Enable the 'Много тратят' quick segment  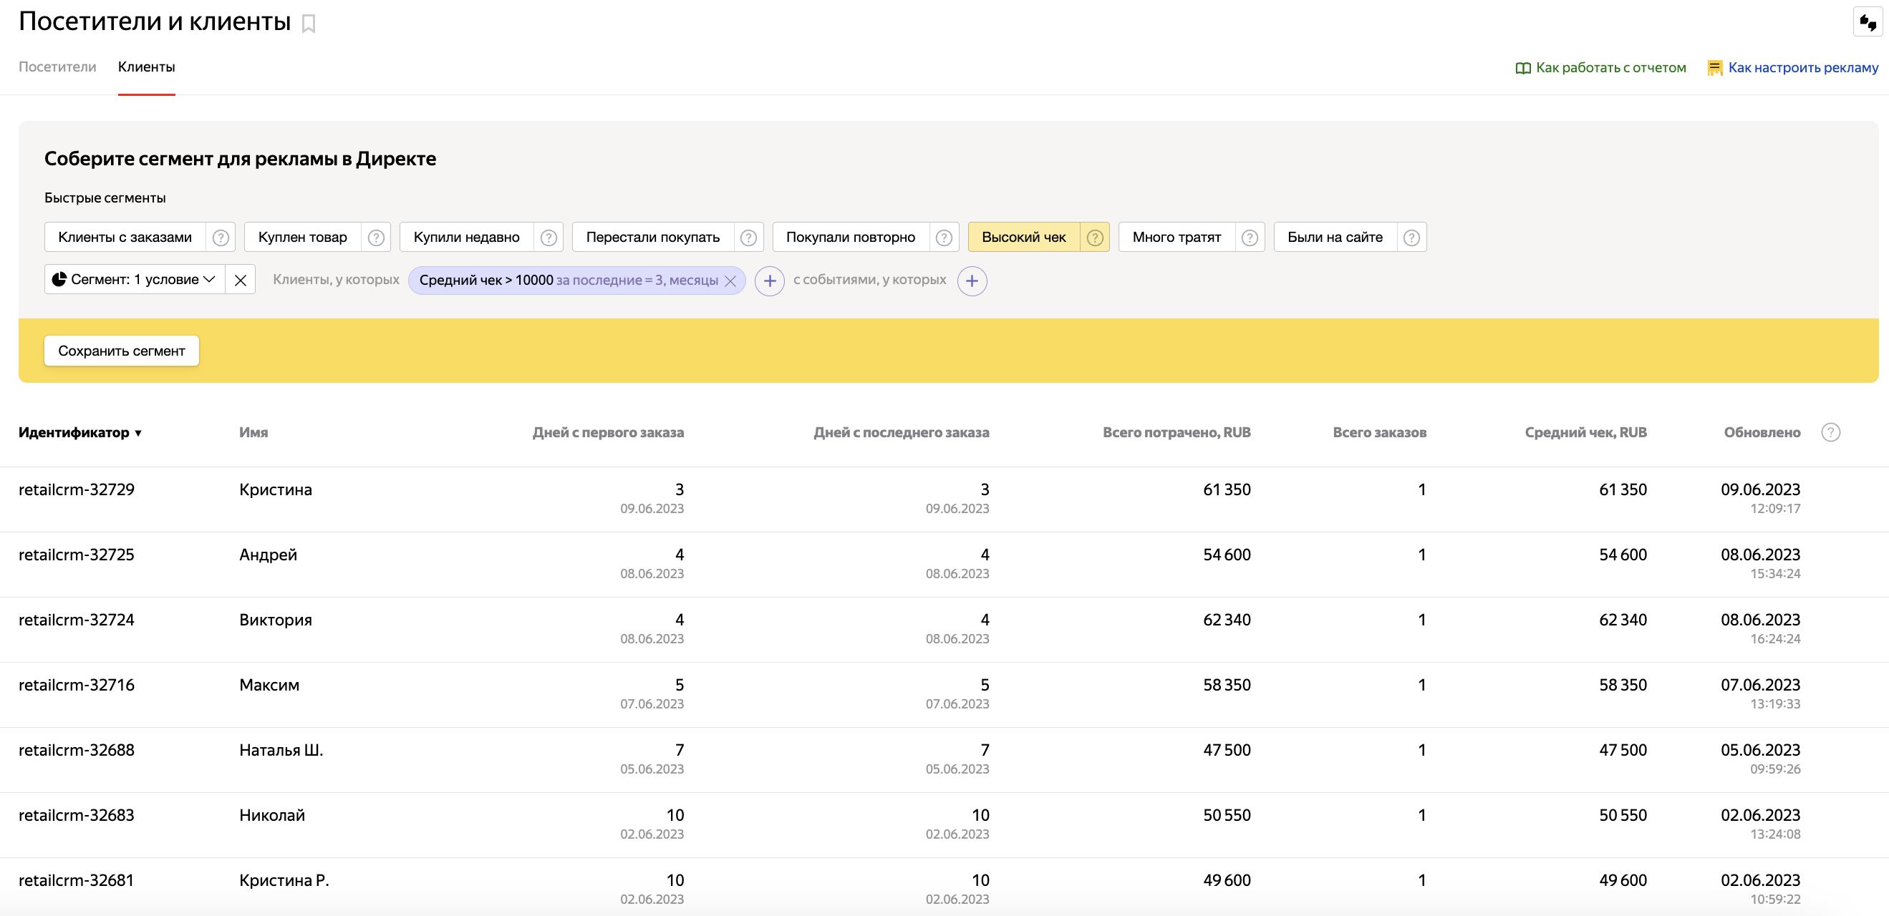click(x=1176, y=238)
